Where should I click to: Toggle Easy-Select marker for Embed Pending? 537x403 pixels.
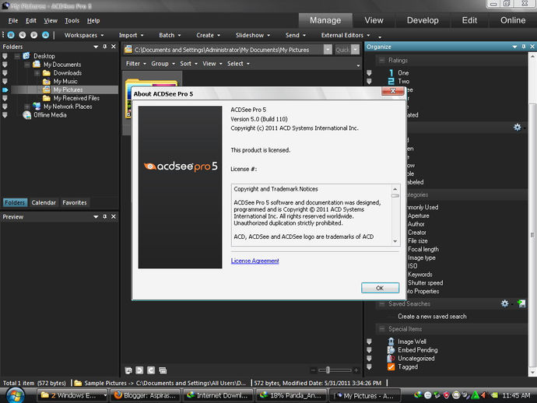click(369, 350)
